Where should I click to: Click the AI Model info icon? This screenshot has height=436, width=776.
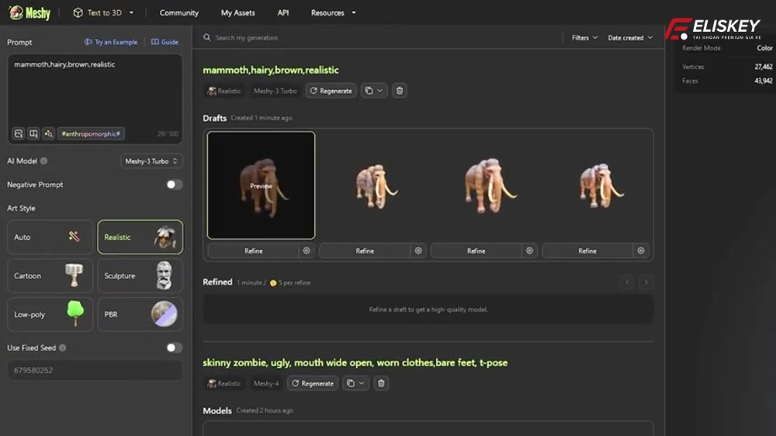(x=43, y=161)
